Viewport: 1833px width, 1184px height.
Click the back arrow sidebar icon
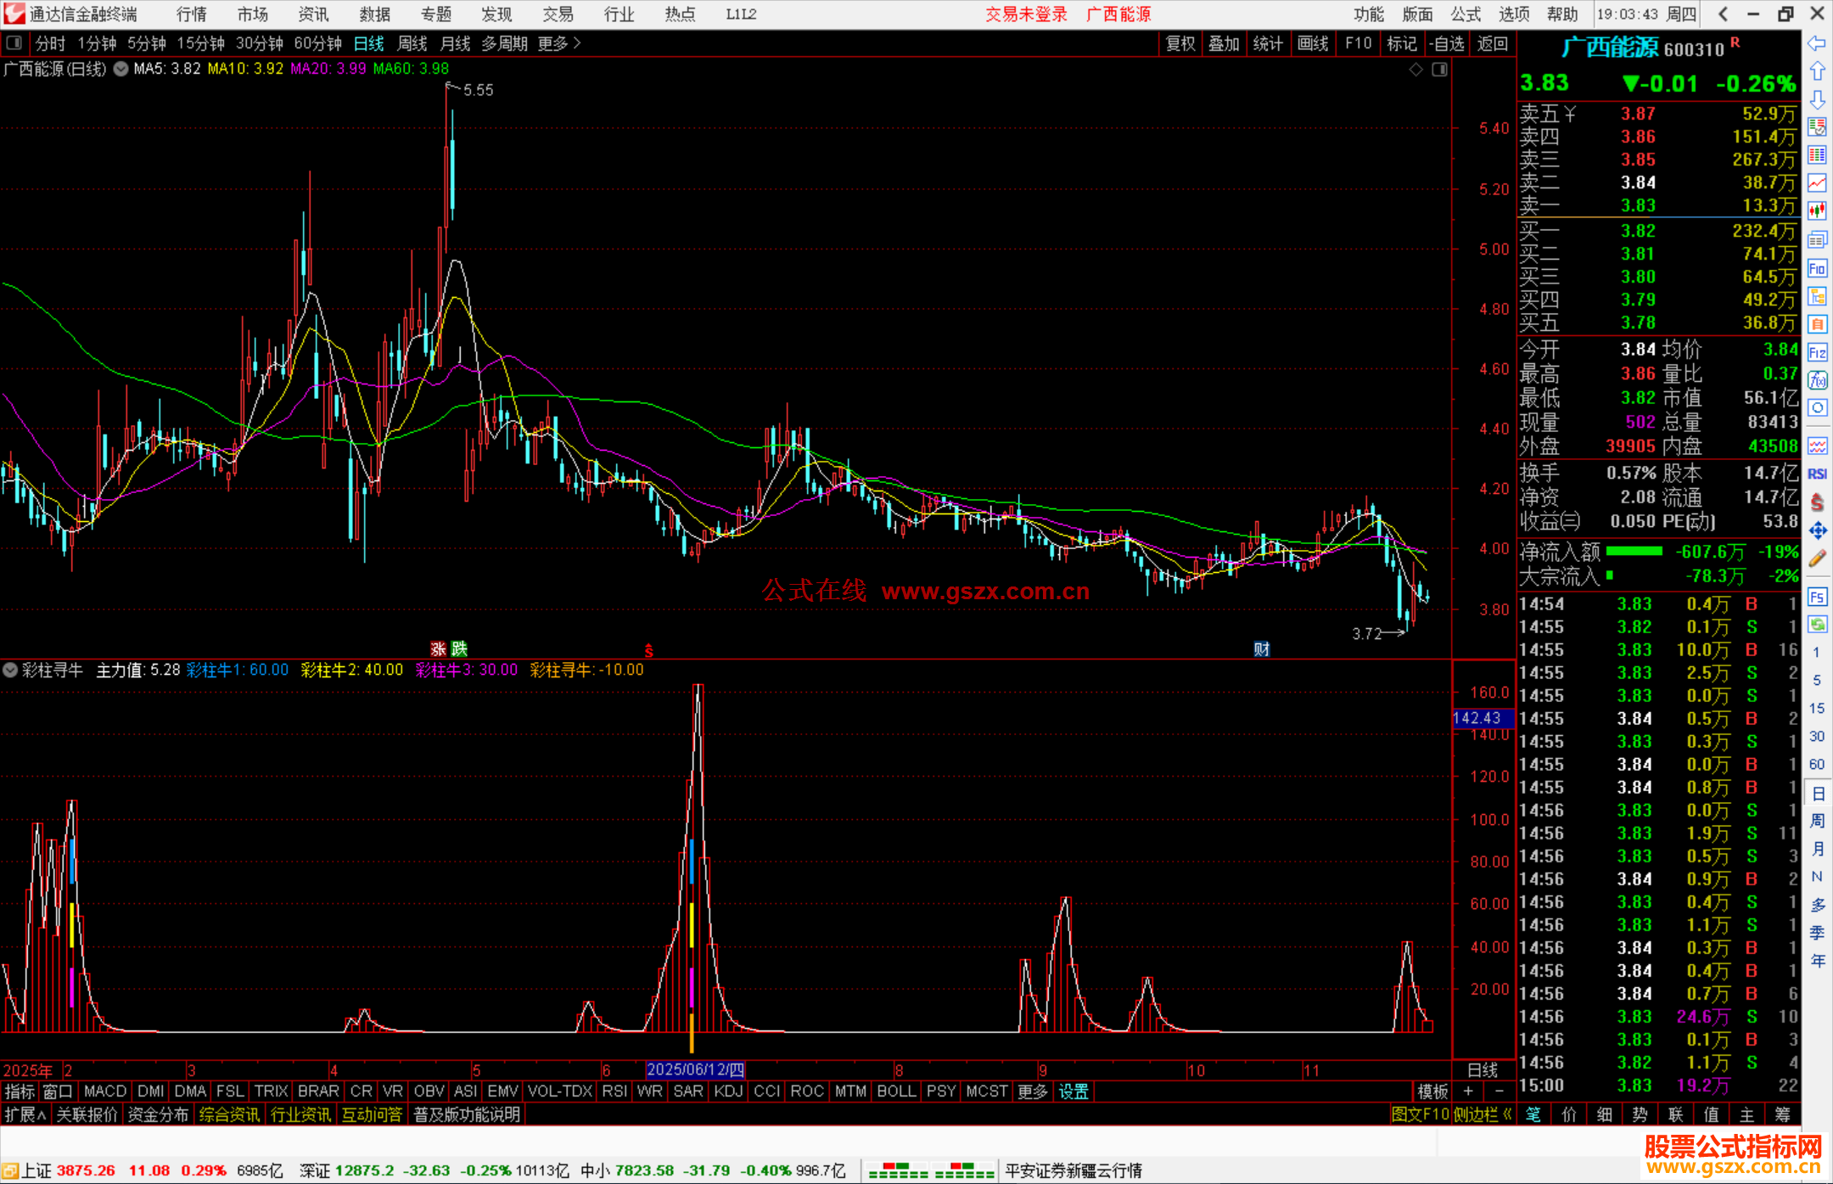[1817, 43]
